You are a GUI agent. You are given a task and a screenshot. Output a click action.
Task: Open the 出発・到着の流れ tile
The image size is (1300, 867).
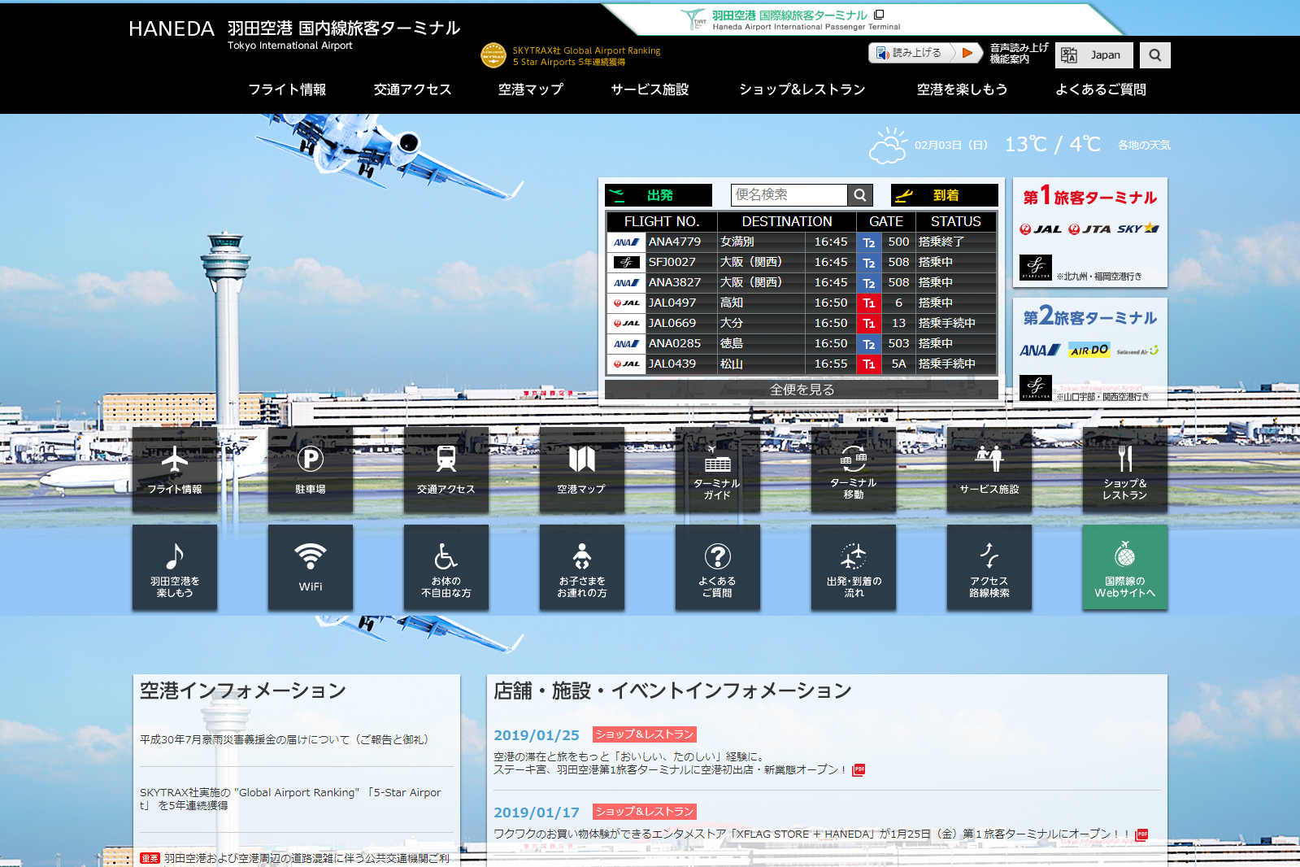coord(854,567)
